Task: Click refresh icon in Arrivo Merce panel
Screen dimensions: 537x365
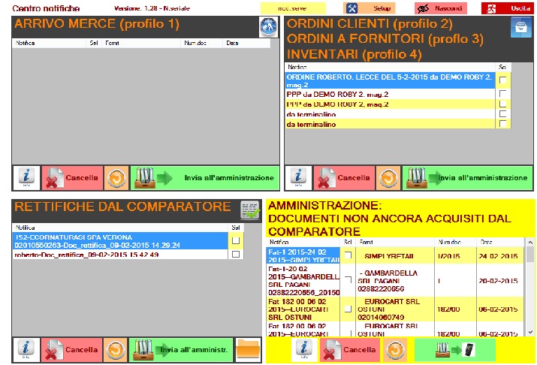Action: point(116,178)
